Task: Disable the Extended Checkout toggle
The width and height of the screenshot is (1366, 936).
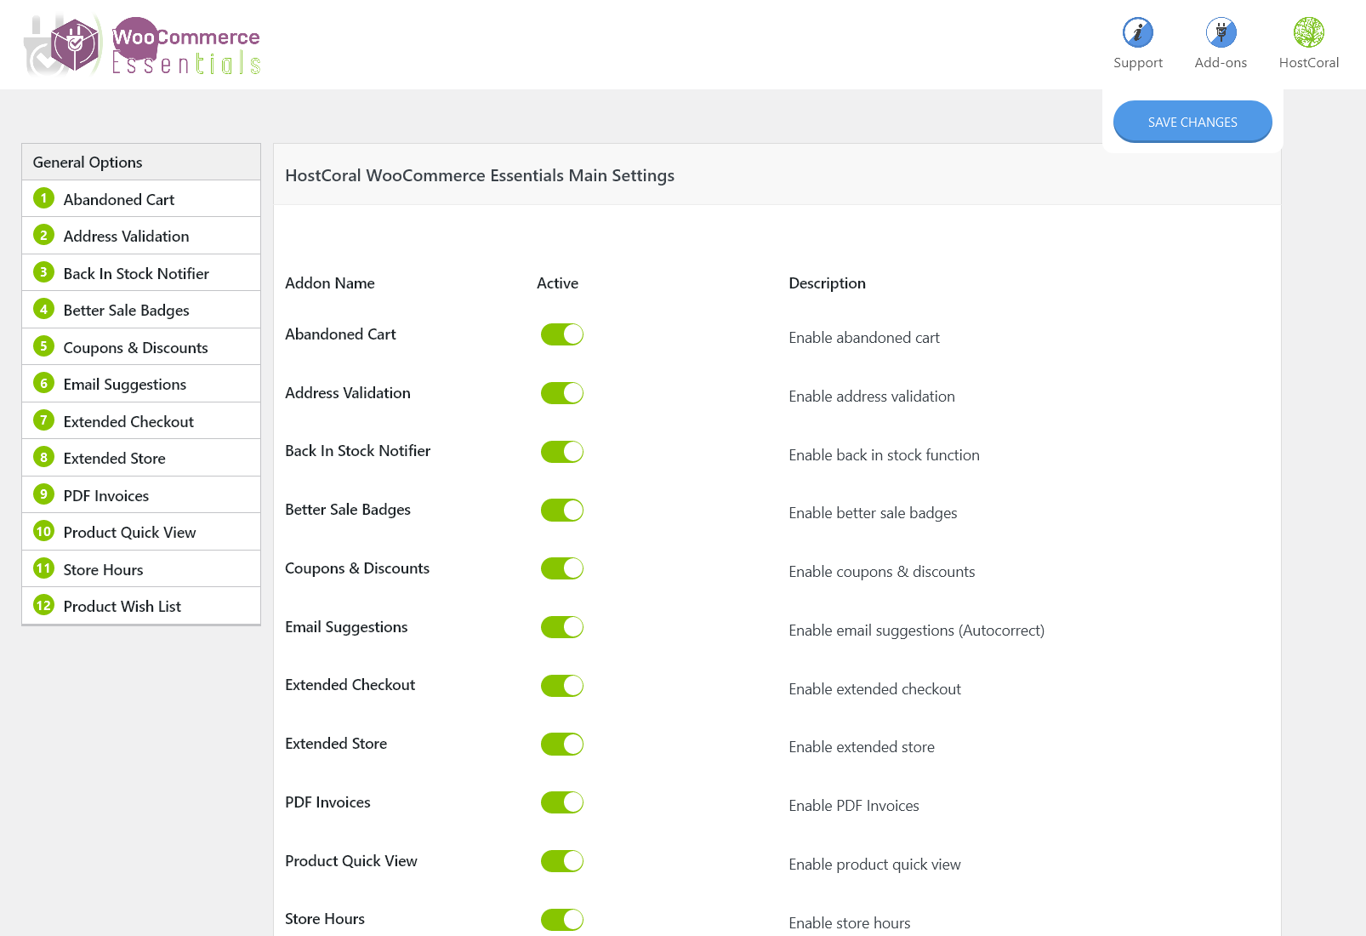Action: [x=561, y=686]
